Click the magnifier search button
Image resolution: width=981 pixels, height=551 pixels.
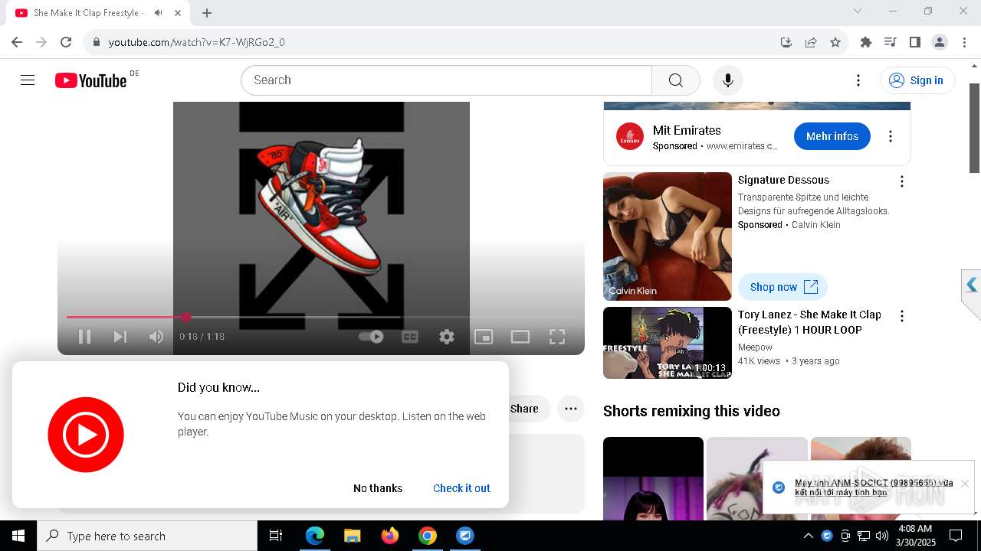(676, 80)
